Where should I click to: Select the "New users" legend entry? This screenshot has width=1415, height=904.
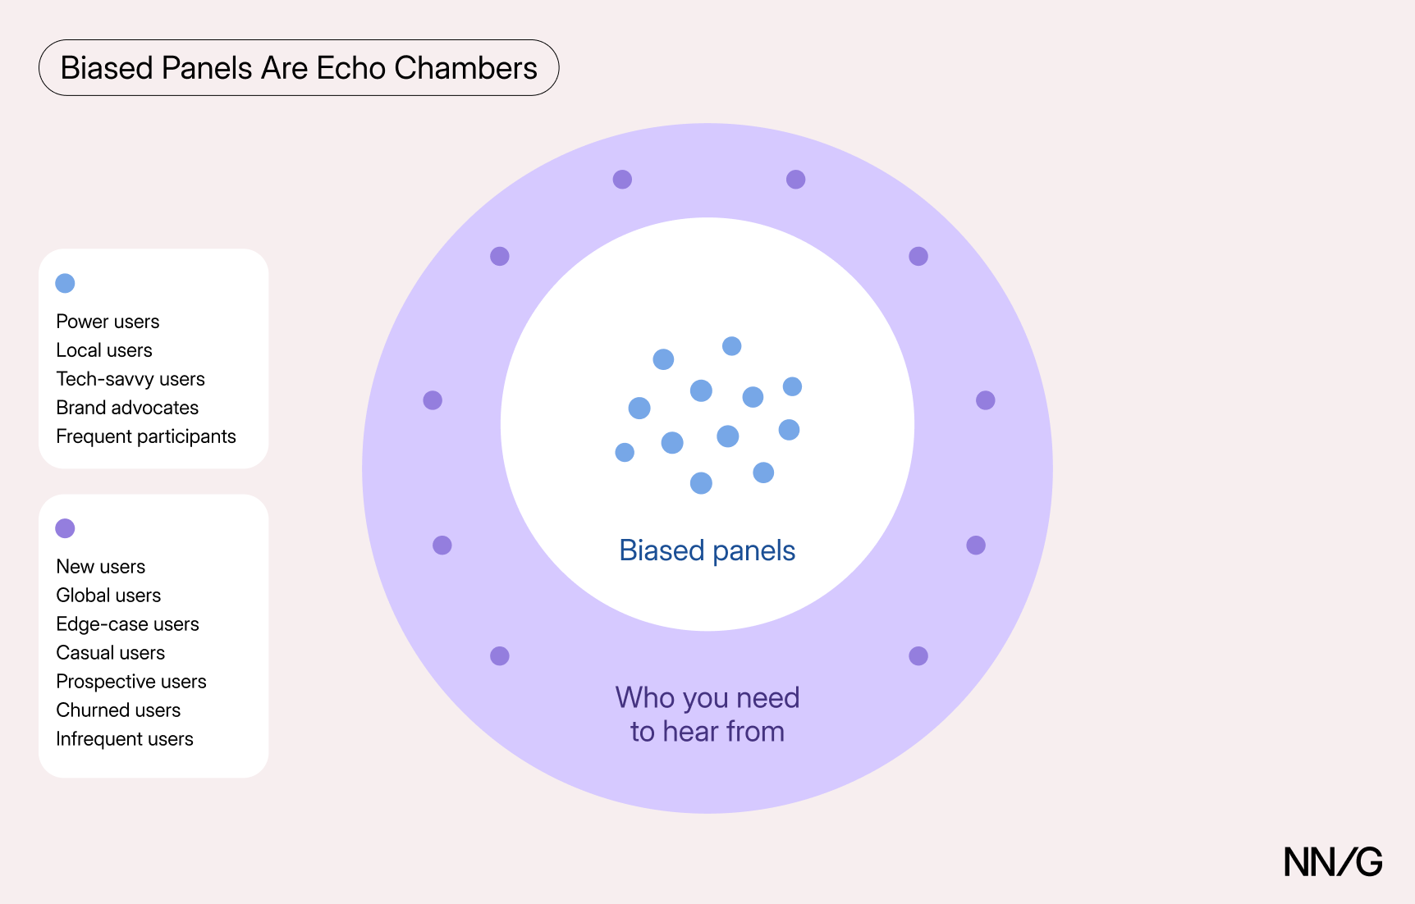click(101, 567)
